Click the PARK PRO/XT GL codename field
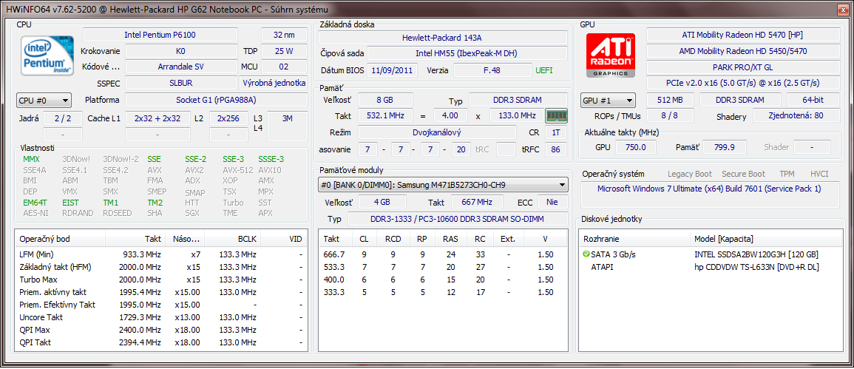Image resolution: width=854 pixels, height=369 pixels. click(x=743, y=67)
